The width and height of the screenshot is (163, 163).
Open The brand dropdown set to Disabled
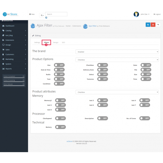point(117,52)
